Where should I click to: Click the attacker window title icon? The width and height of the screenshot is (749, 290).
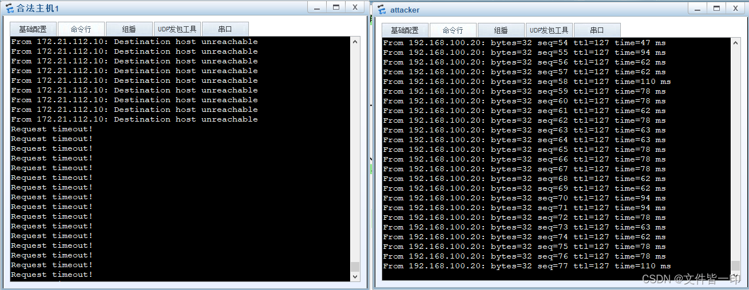pyautogui.click(x=382, y=10)
